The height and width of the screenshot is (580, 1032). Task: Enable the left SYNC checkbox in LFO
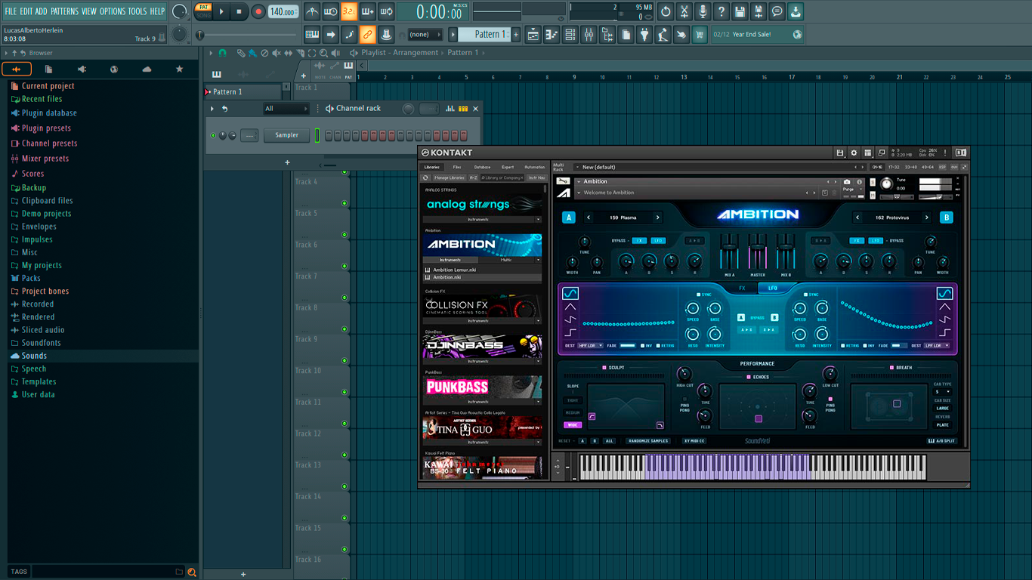698,295
